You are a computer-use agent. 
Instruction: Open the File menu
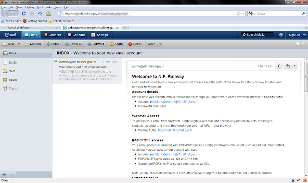pyautogui.click(x=3, y=7)
